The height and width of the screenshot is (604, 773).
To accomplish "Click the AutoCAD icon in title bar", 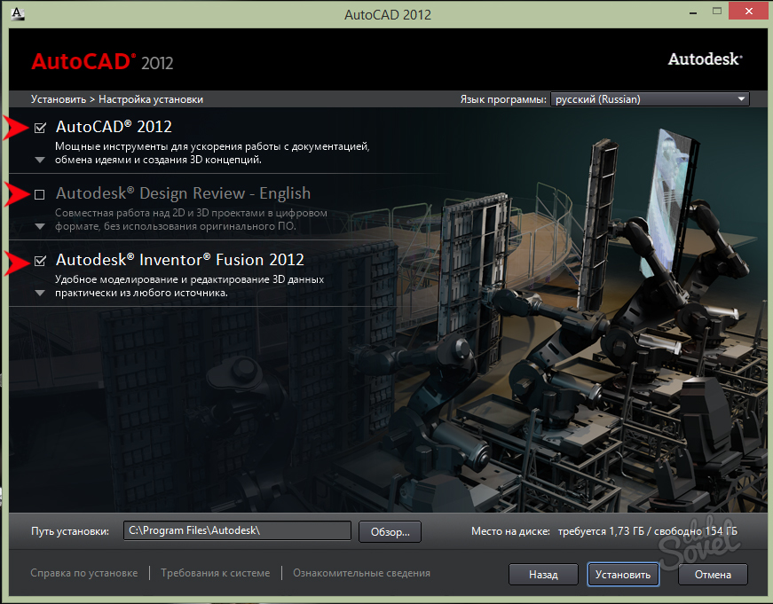I will [18, 13].
